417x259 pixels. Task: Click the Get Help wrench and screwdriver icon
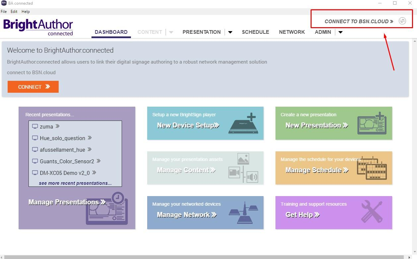click(x=372, y=211)
